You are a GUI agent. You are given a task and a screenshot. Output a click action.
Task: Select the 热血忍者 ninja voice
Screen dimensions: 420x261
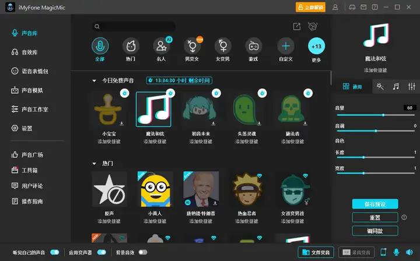[246, 189]
